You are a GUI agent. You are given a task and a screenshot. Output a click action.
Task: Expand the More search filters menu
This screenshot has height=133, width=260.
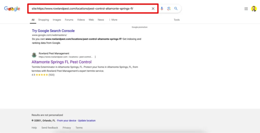point(113,20)
